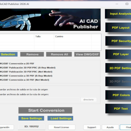Click the Reset License button
The image size is (131, 131).
coord(62,127)
